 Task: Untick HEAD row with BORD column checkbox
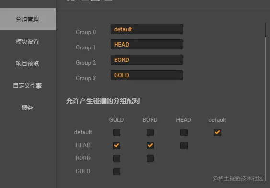(x=150, y=145)
